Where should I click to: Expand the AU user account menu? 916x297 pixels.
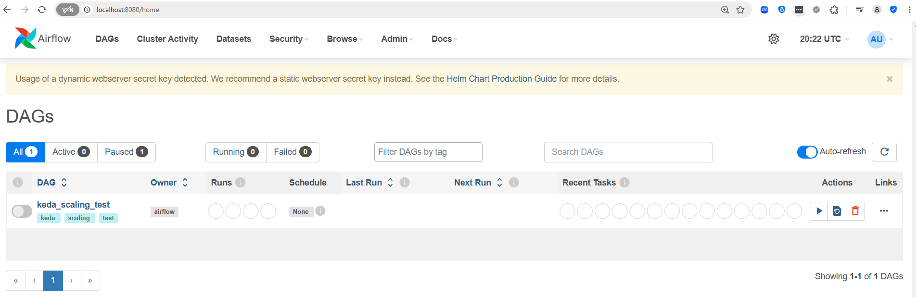[x=880, y=39]
